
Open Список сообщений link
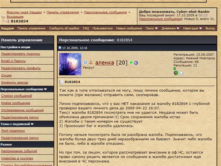pos(17,96)
